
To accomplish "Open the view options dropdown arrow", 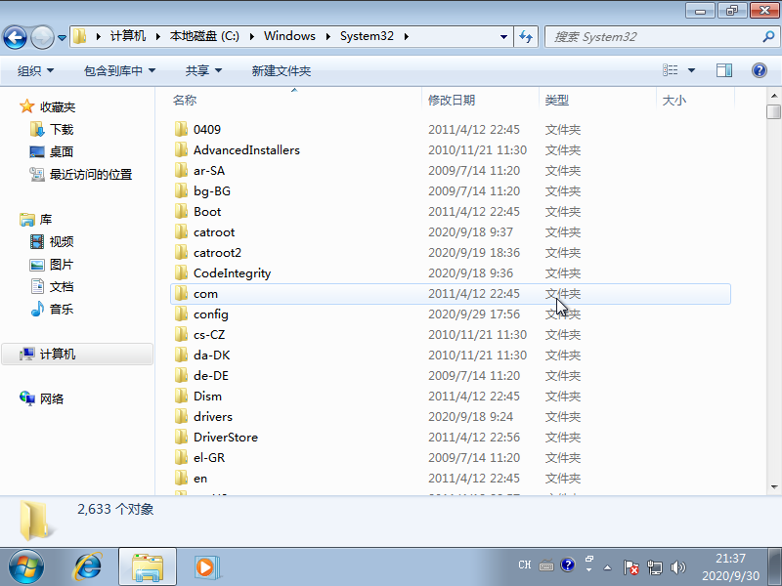I will click(x=691, y=70).
